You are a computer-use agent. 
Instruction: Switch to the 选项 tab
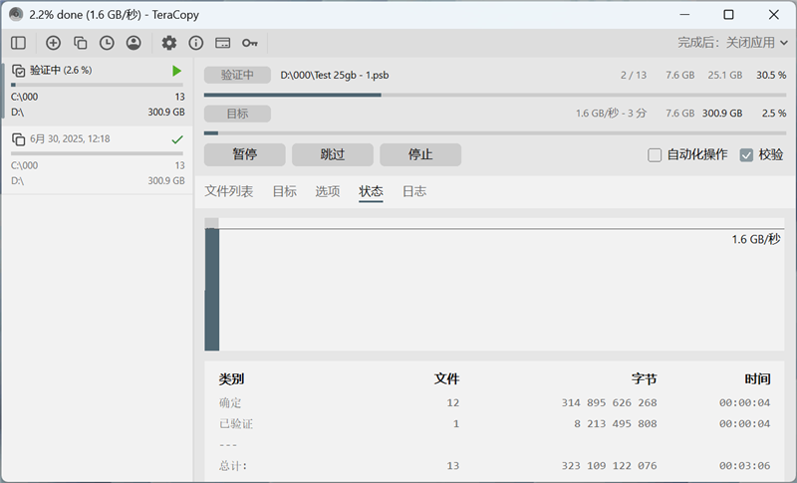pos(328,191)
